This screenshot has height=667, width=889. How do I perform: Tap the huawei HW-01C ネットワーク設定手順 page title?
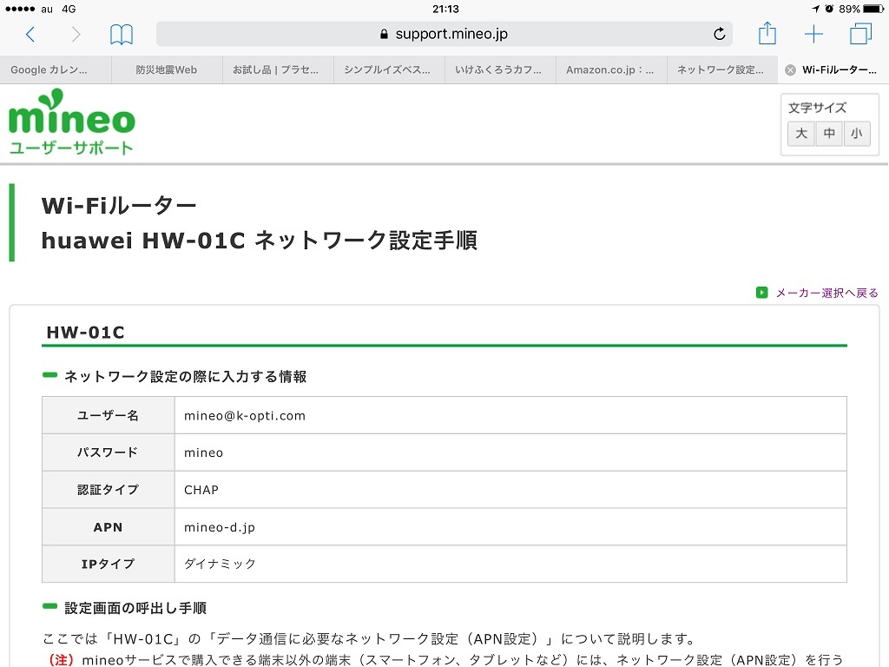click(x=260, y=241)
